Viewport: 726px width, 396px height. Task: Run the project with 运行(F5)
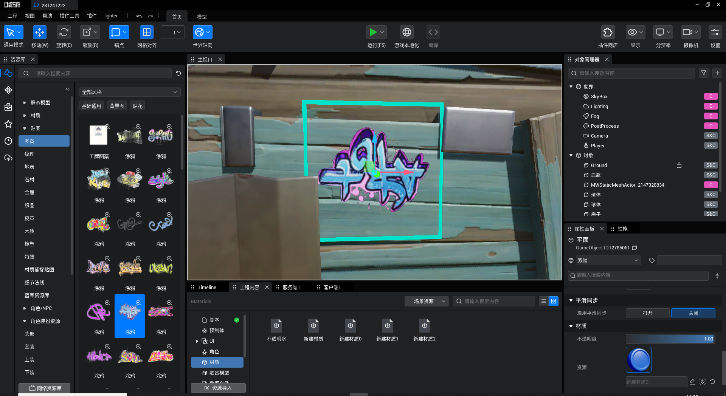pos(373,32)
